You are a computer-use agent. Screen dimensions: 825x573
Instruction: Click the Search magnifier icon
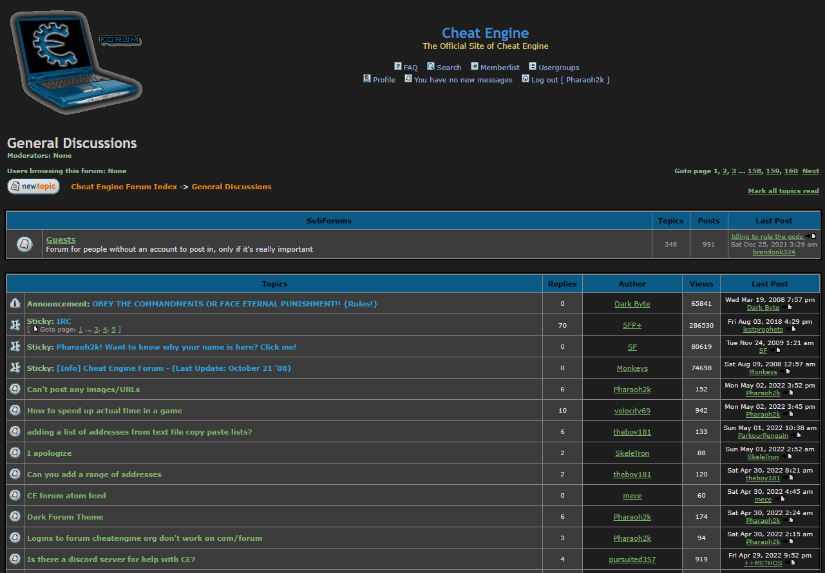tap(431, 66)
